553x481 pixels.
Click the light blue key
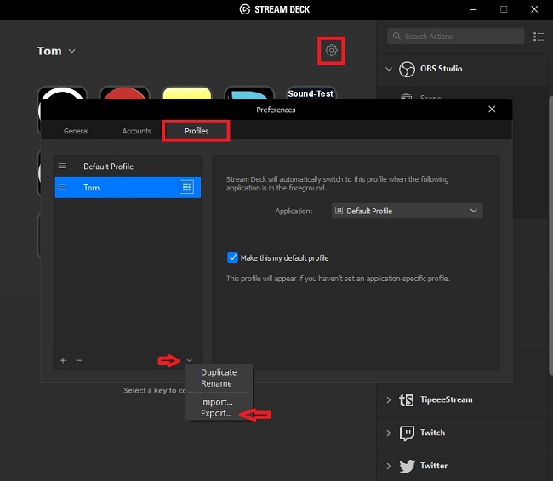(x=249, y=93)
